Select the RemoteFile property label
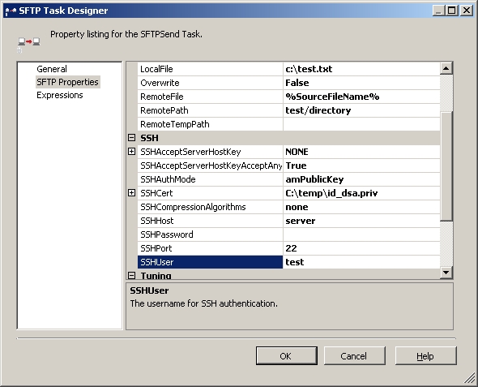Screen dimensions: 478x387 click(210, 97)
